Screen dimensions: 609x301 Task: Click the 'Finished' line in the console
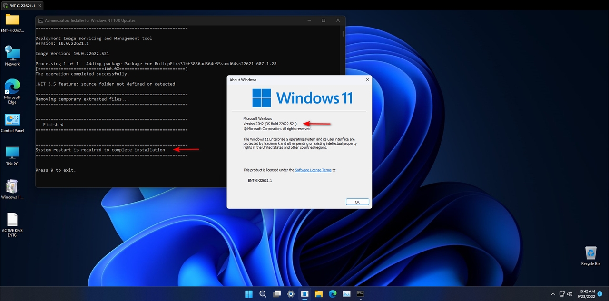click(x=53, y=125)
